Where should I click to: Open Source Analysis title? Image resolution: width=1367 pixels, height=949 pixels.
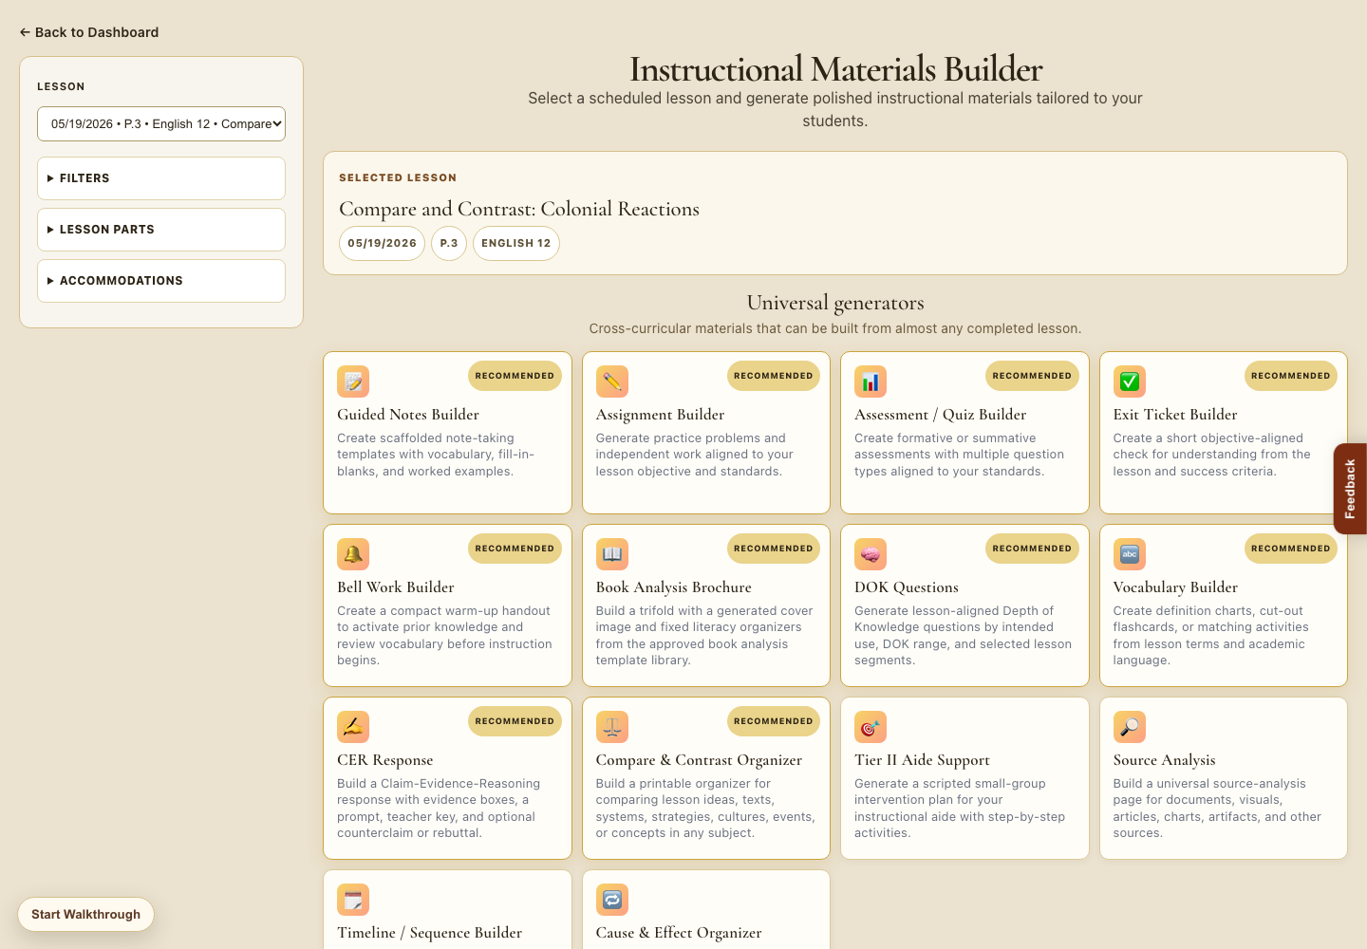[x=1164, y=760]
